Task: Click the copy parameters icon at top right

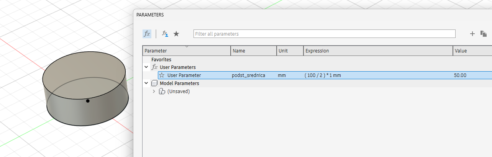Action: pyautogui.click(x=484, y=34)
